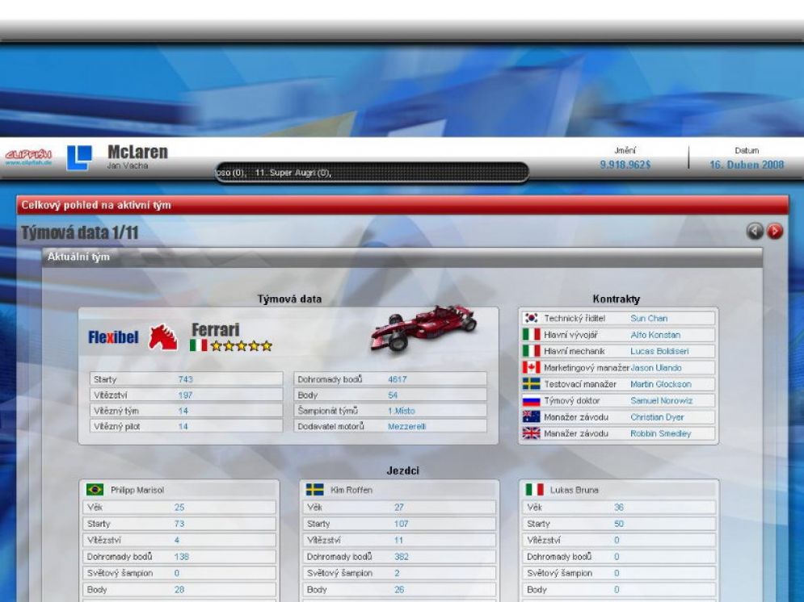This screenshot has width=804, height=602.
Task: Click the Swedish flag next to Kim Roffen
Action: coord(314,488)
